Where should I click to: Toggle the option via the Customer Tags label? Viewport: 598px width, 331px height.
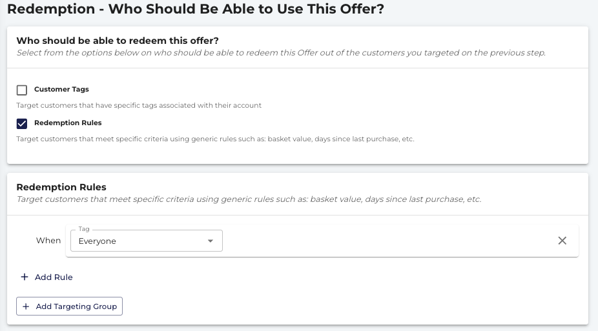[x=61, y=89]
